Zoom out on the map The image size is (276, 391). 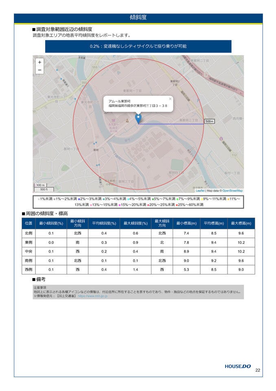pyautogui.click(x=39, y=70)
